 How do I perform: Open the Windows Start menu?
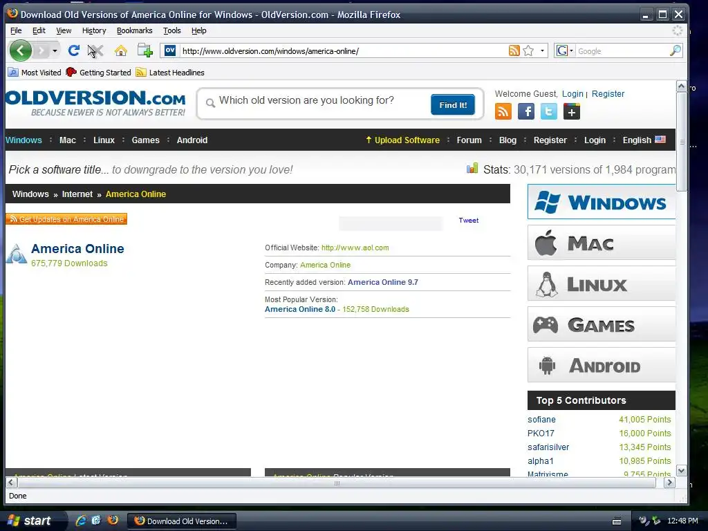32,521
